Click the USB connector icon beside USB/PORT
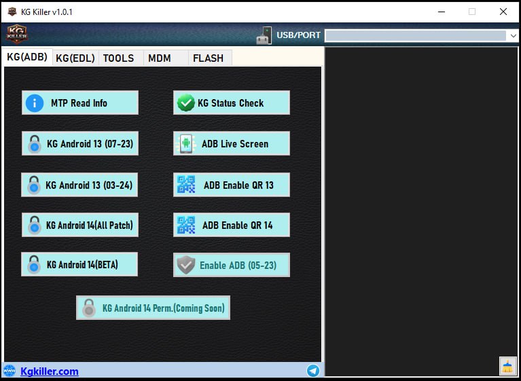The width and height of the screenshot is (521, 381). (264, 35)
